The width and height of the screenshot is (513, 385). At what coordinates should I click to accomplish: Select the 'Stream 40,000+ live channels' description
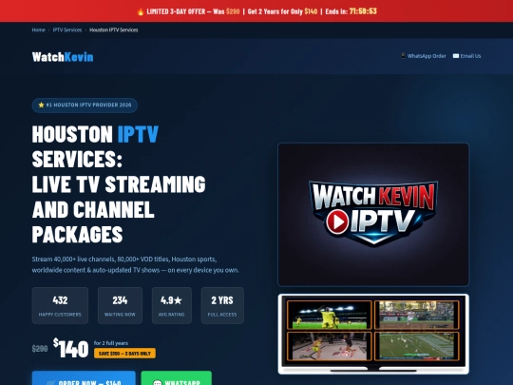136,264
